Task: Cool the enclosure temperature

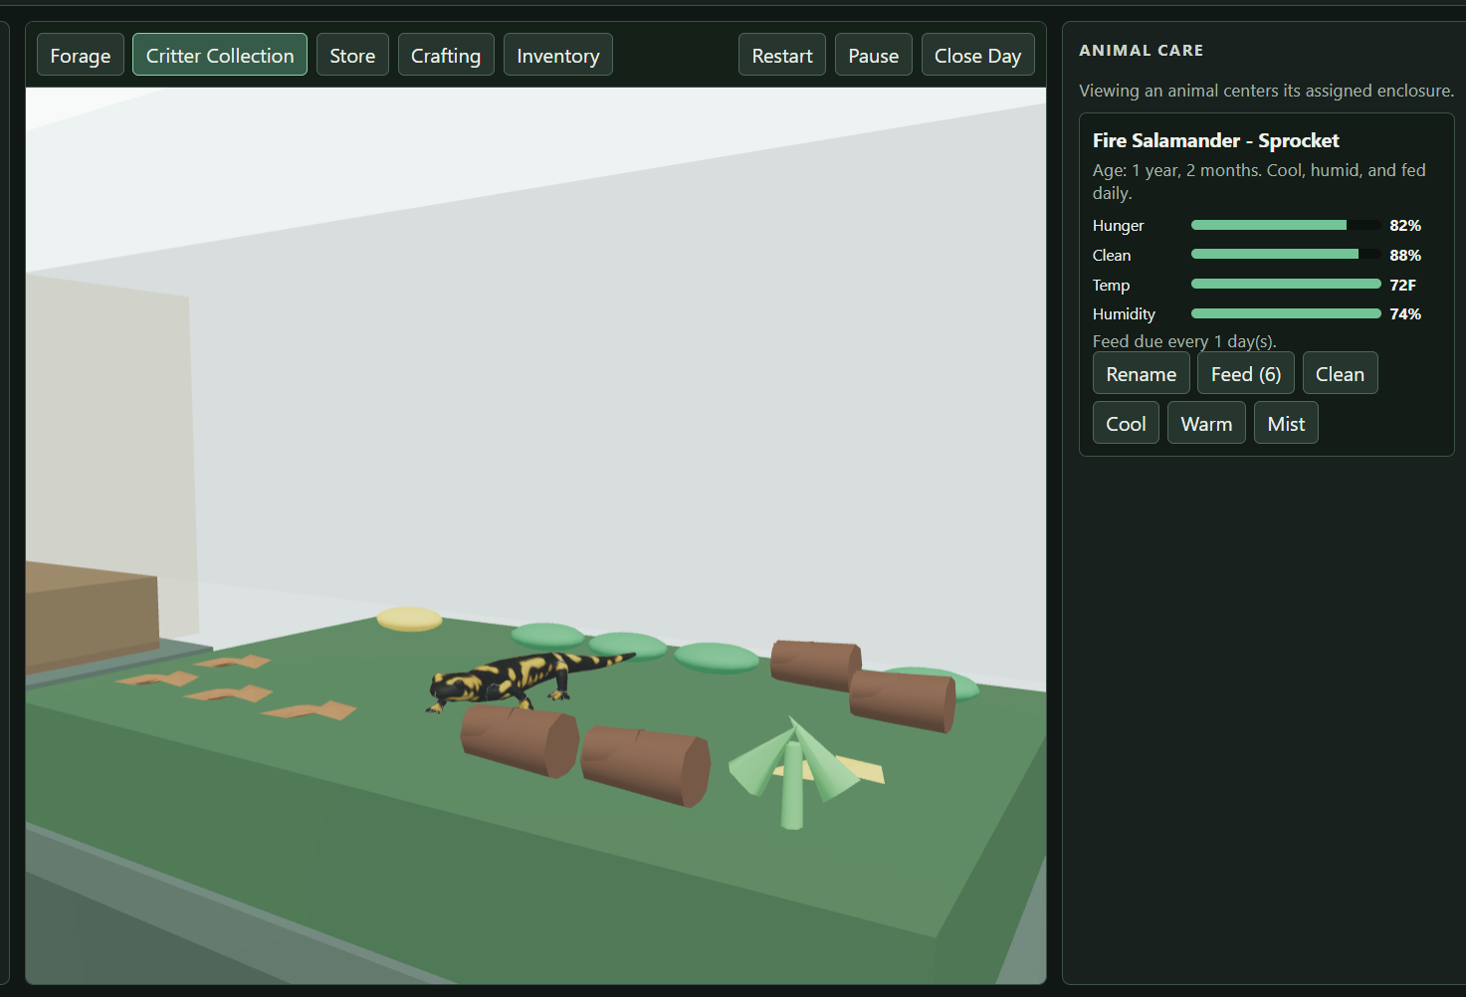Action: point(1126,423)
